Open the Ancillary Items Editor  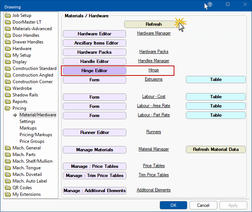[x=95, y=43]
